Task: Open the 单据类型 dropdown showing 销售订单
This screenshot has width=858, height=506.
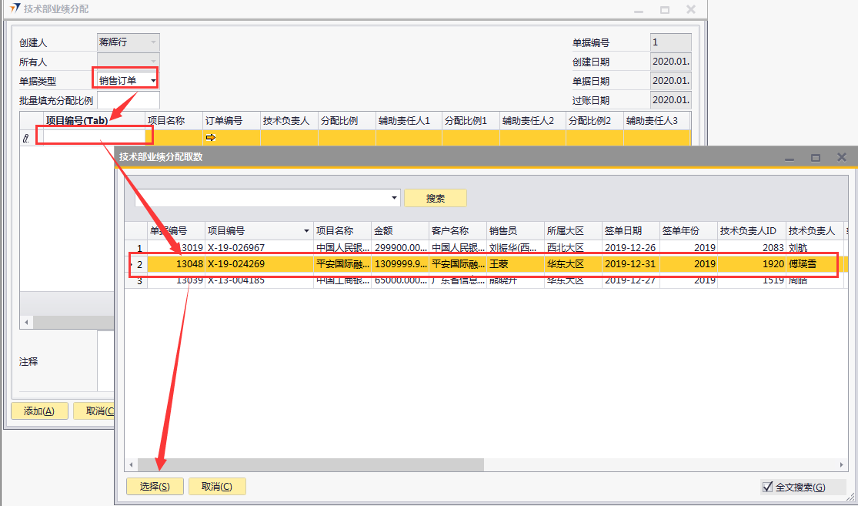Action: point(154,81)
